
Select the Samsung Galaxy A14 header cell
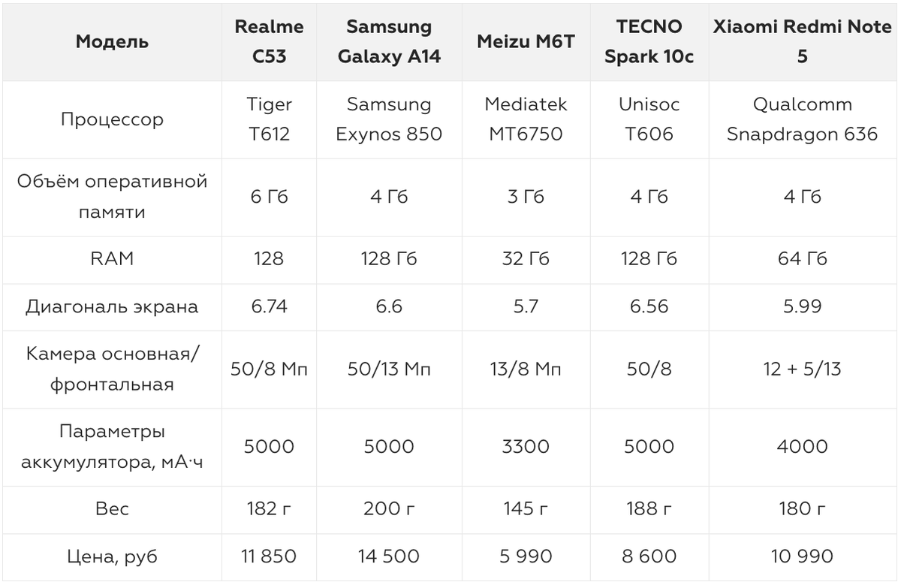point(389,41)
